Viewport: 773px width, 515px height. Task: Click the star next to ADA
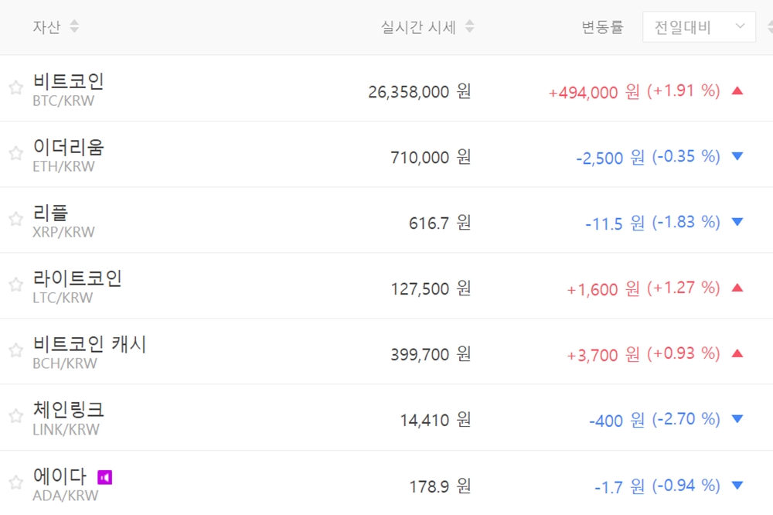pyautogui.click(x=15, y=483)
